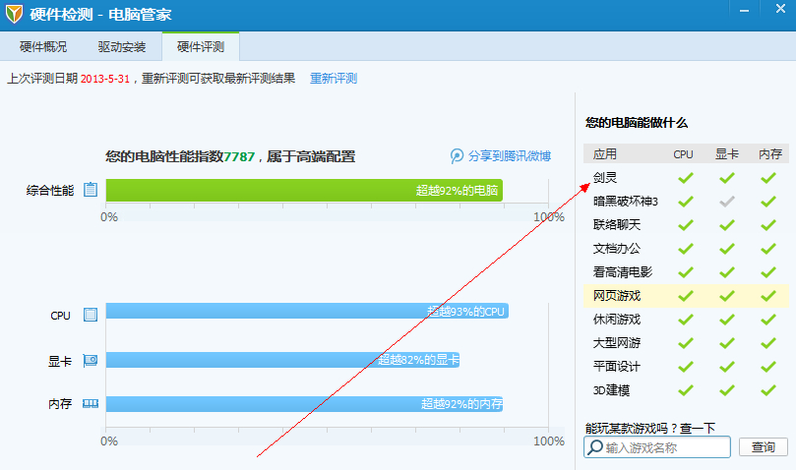Click the green 超越92%的电脑 bar

pyautogui.click(x=304, y=191)
